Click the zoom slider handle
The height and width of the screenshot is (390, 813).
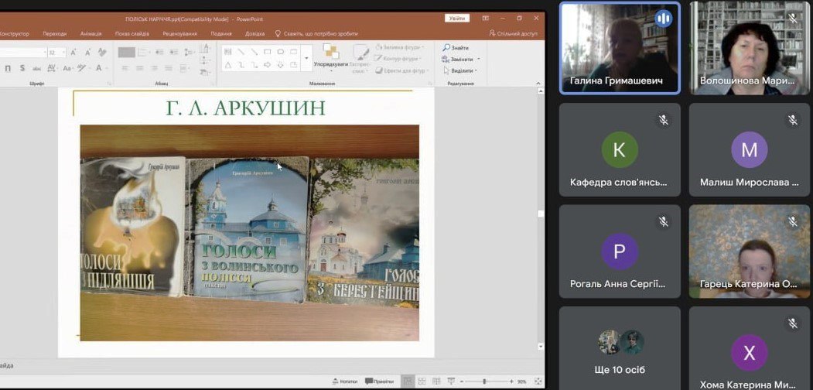[x=484, y=381]
